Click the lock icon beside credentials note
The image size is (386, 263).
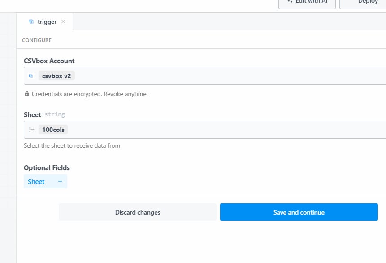click(27, 94)
